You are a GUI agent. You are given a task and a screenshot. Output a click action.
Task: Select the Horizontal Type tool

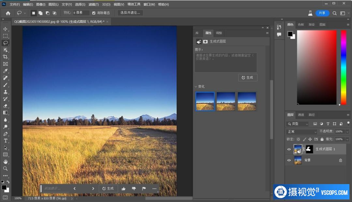(6, 141)
